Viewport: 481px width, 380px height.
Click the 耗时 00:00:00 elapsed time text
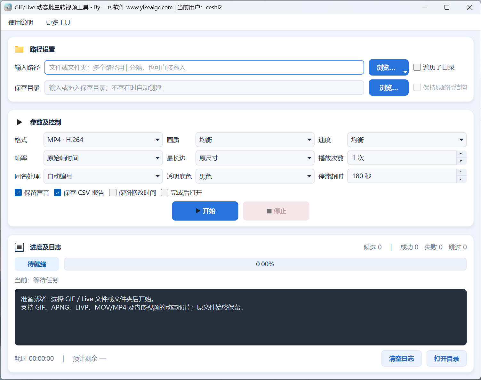tap(34, 359)
